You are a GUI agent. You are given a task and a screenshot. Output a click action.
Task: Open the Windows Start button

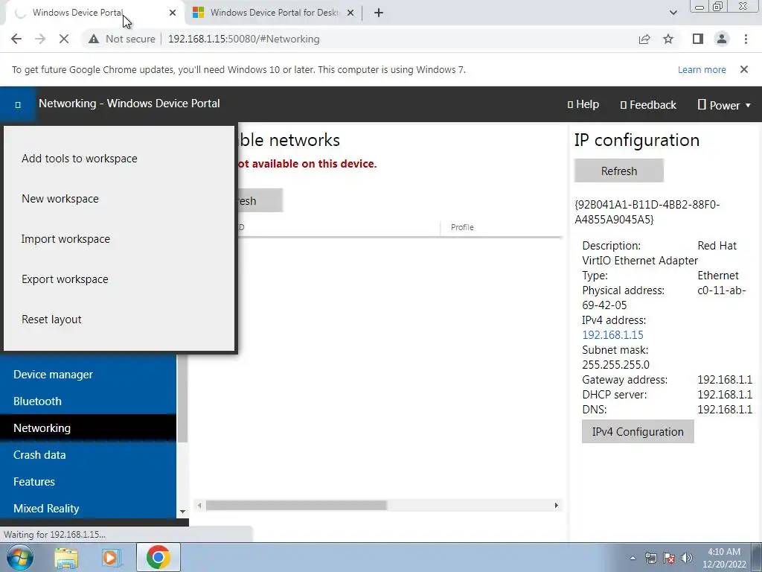(x=19, y=557)
